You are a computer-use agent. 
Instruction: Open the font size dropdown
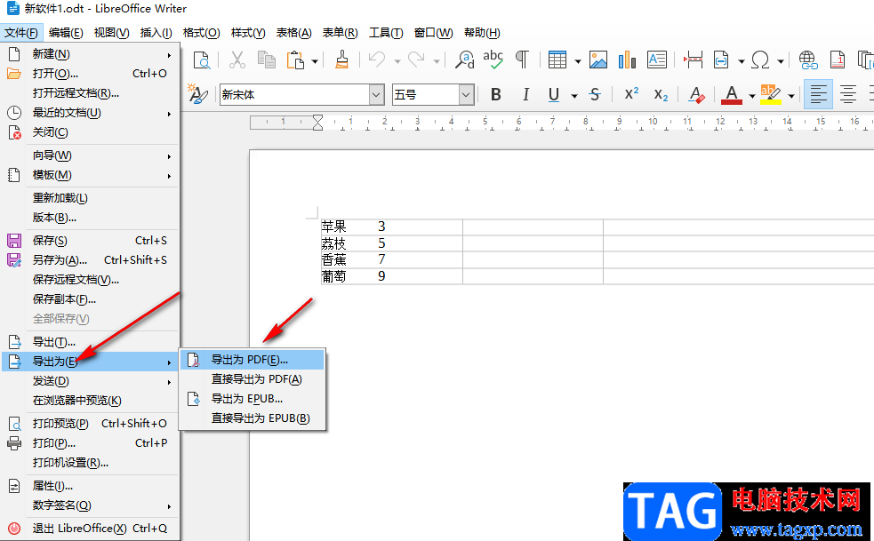coord(467,95)
